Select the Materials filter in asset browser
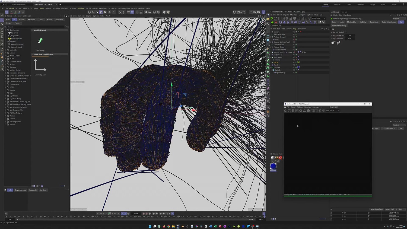407x229 pixels. coord(31,20)
